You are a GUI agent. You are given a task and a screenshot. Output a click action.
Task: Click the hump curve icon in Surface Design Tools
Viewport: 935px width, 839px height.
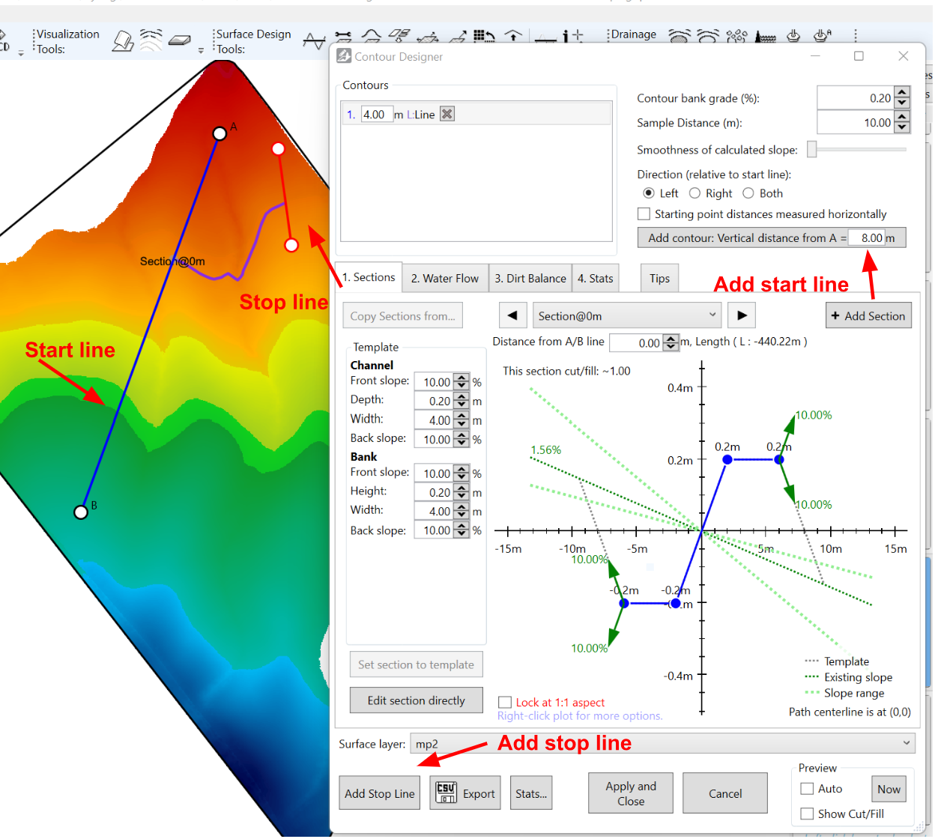click(371, 36)
